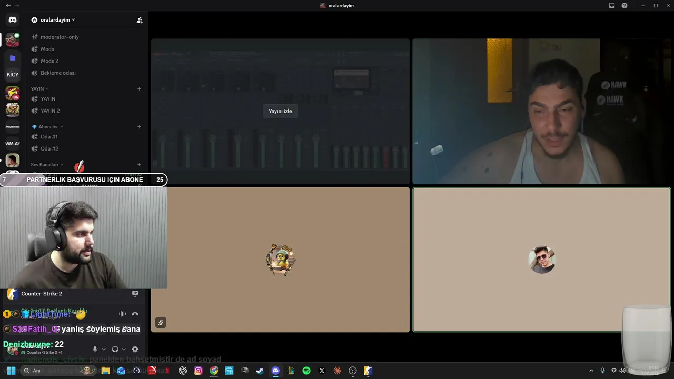674x379 pixels.
Task: Show hidden system tray icons chevron
Action: (591, 371)
